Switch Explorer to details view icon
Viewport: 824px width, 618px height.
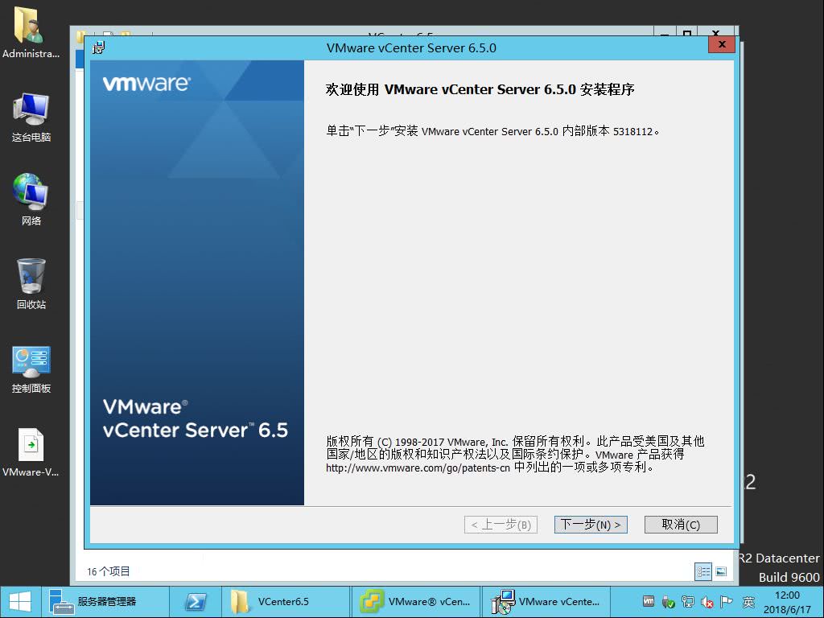[703, 572]
